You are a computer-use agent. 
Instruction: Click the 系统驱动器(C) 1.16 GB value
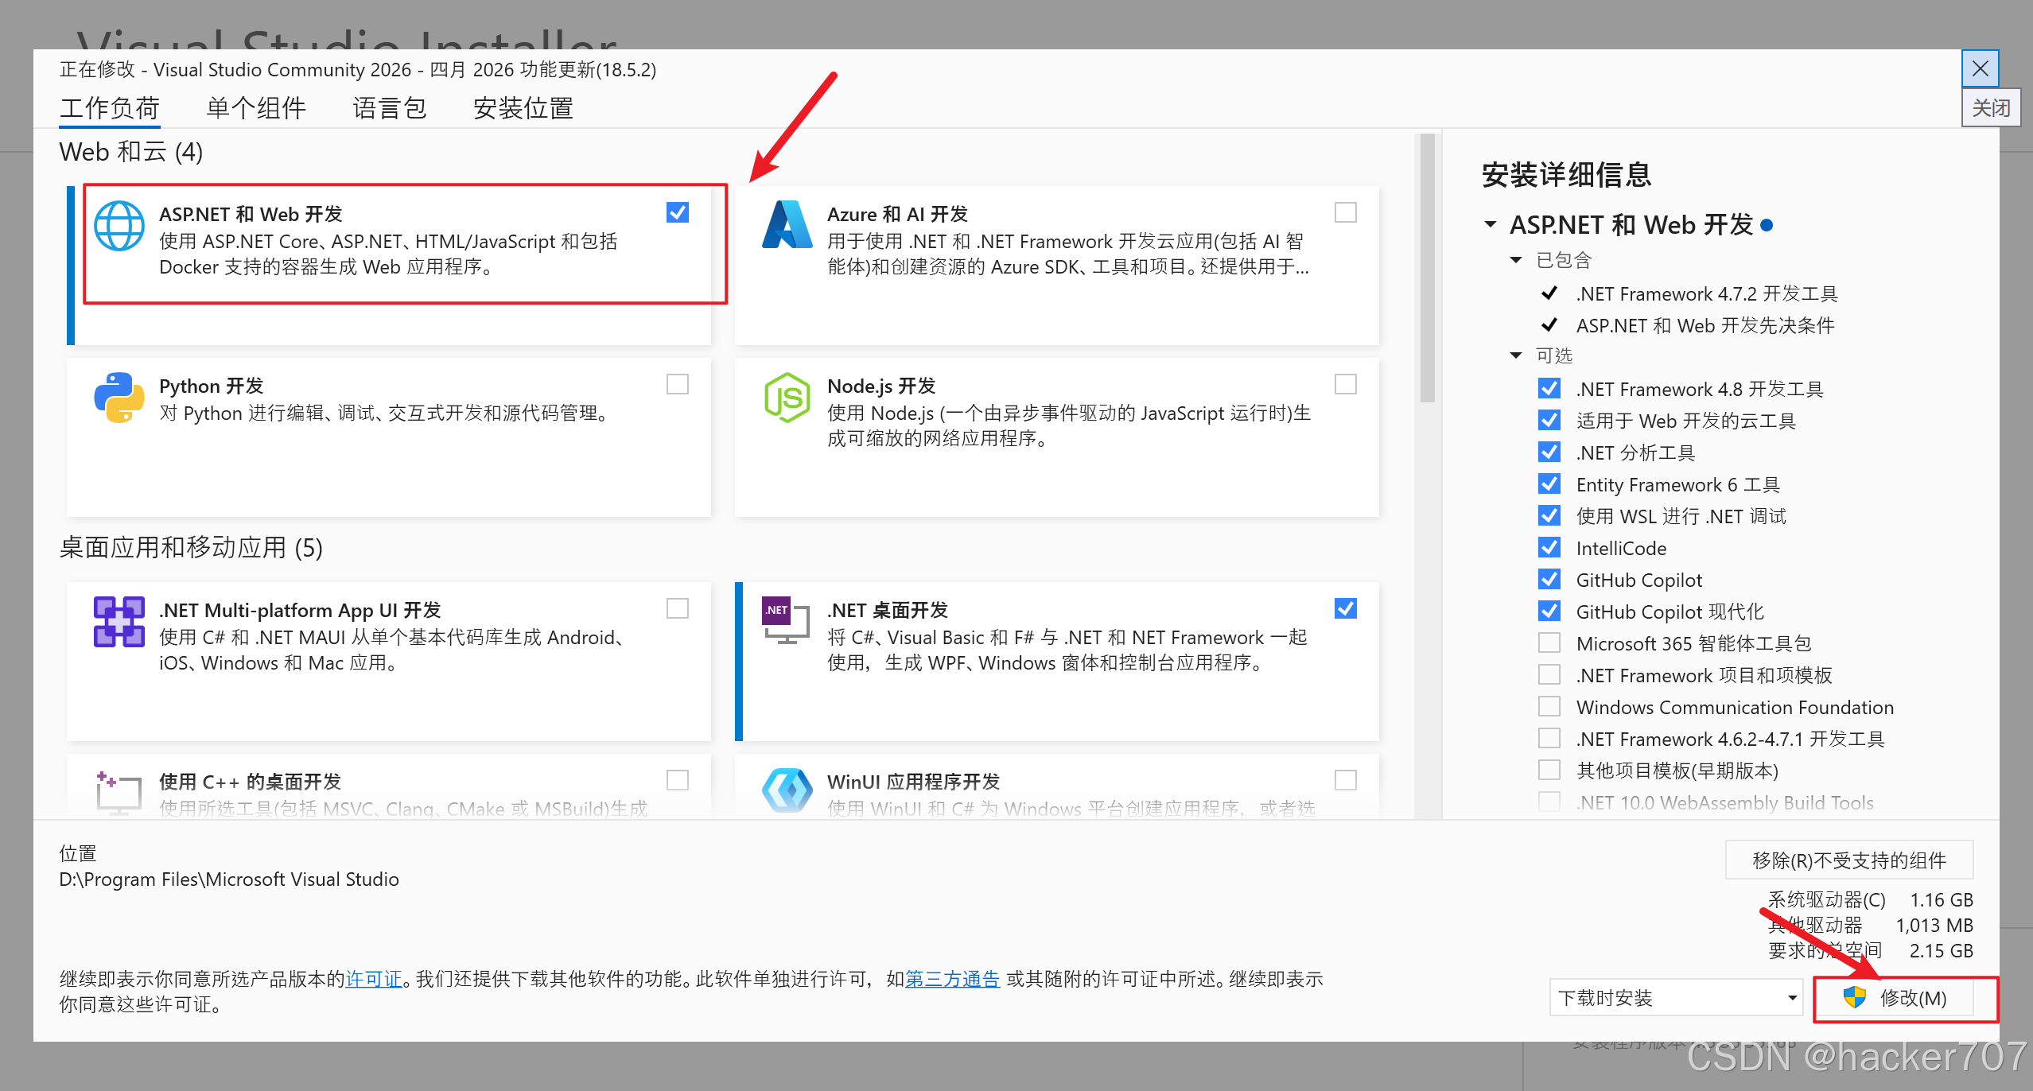[1942, 899]
